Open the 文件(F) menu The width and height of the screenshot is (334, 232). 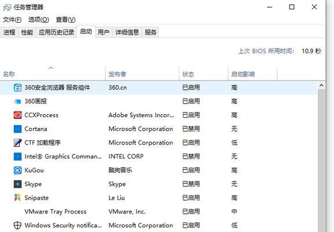(12, 20)
